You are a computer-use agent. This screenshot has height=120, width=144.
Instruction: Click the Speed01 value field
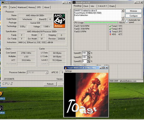tap(84, 53)
